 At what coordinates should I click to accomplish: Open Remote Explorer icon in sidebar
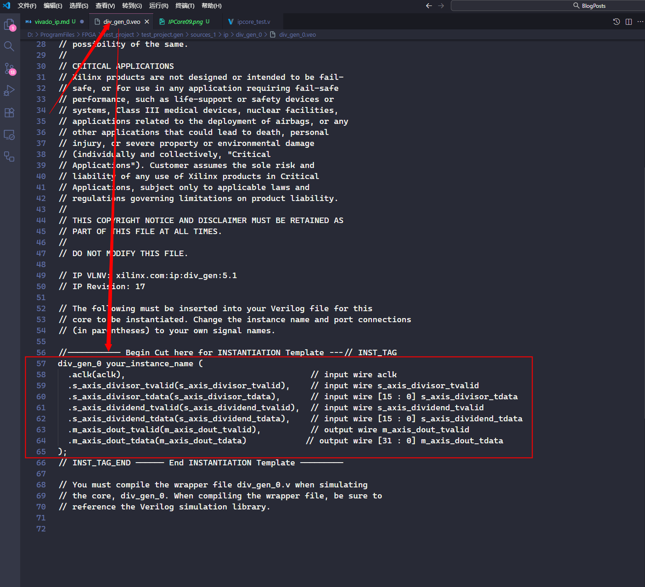[9, 135]
